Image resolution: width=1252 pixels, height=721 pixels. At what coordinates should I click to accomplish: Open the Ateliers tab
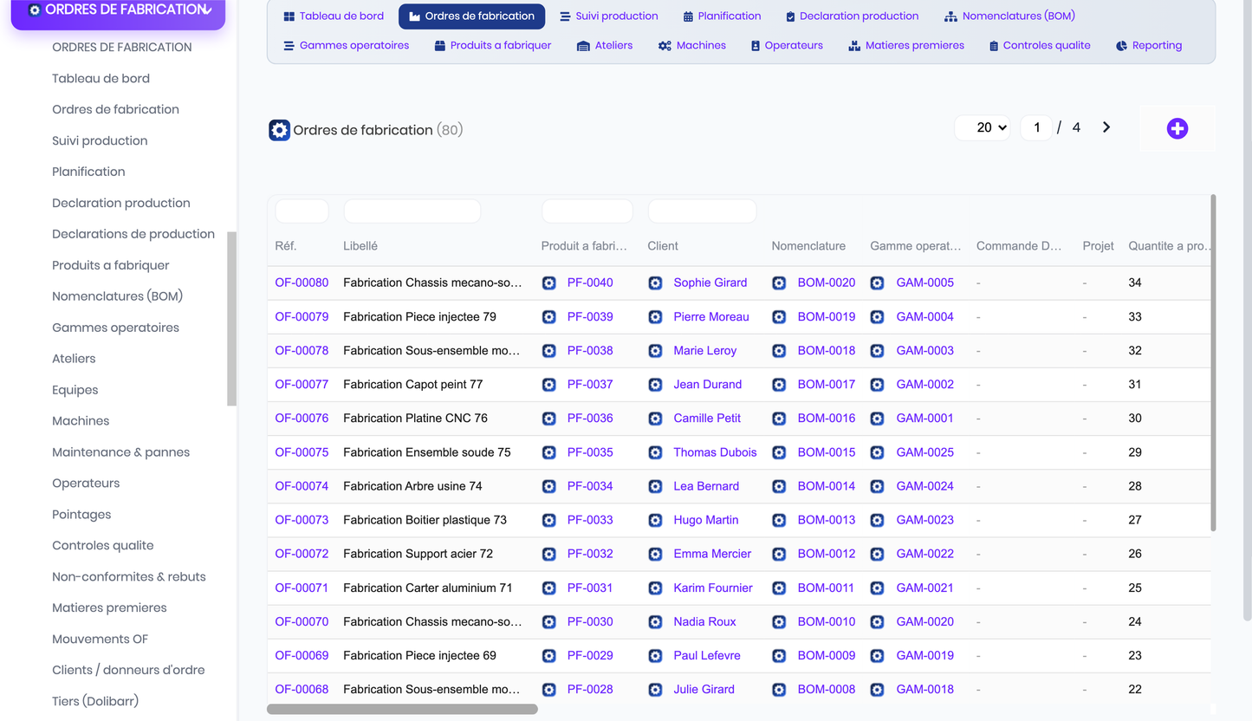tap(605, 45)
